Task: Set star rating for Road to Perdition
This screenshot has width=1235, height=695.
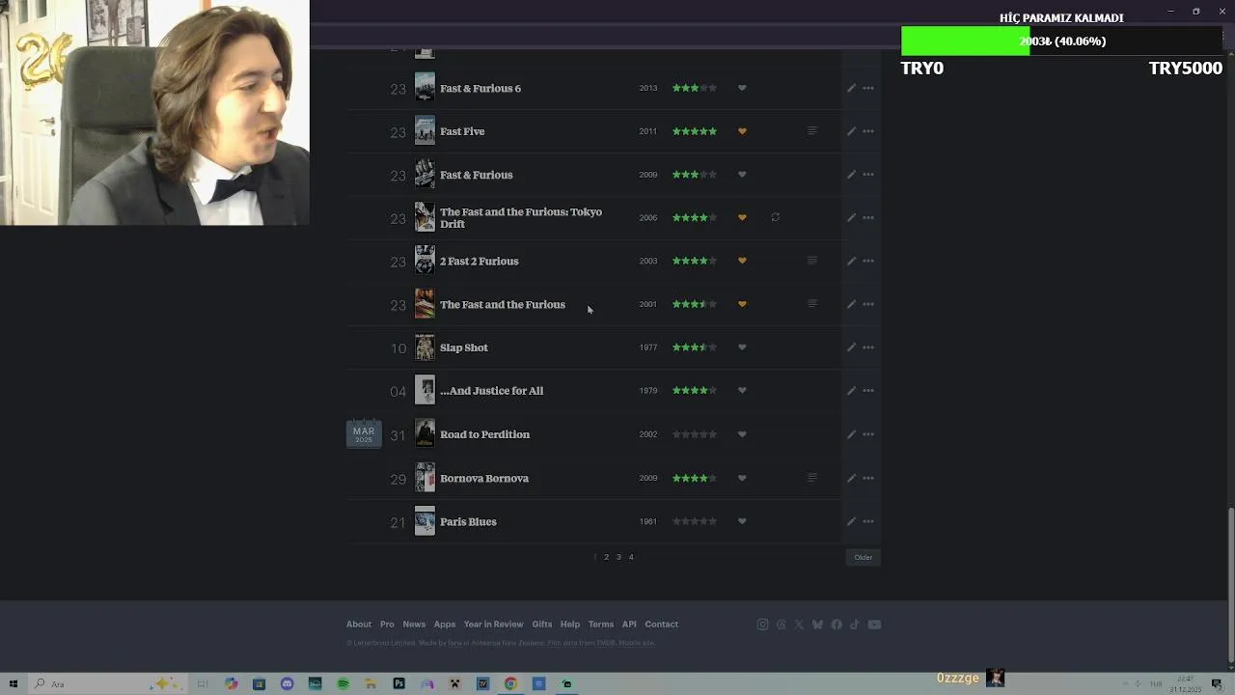Action: (695, 434)
